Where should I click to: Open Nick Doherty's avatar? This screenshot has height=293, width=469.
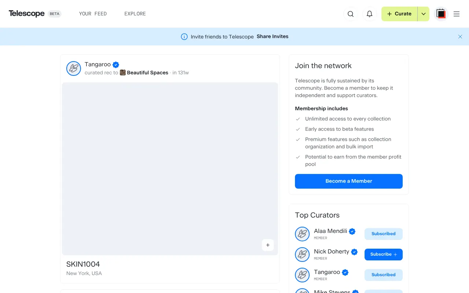[x=302, y=255]
